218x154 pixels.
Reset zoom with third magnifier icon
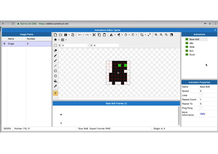click(166, 35)
